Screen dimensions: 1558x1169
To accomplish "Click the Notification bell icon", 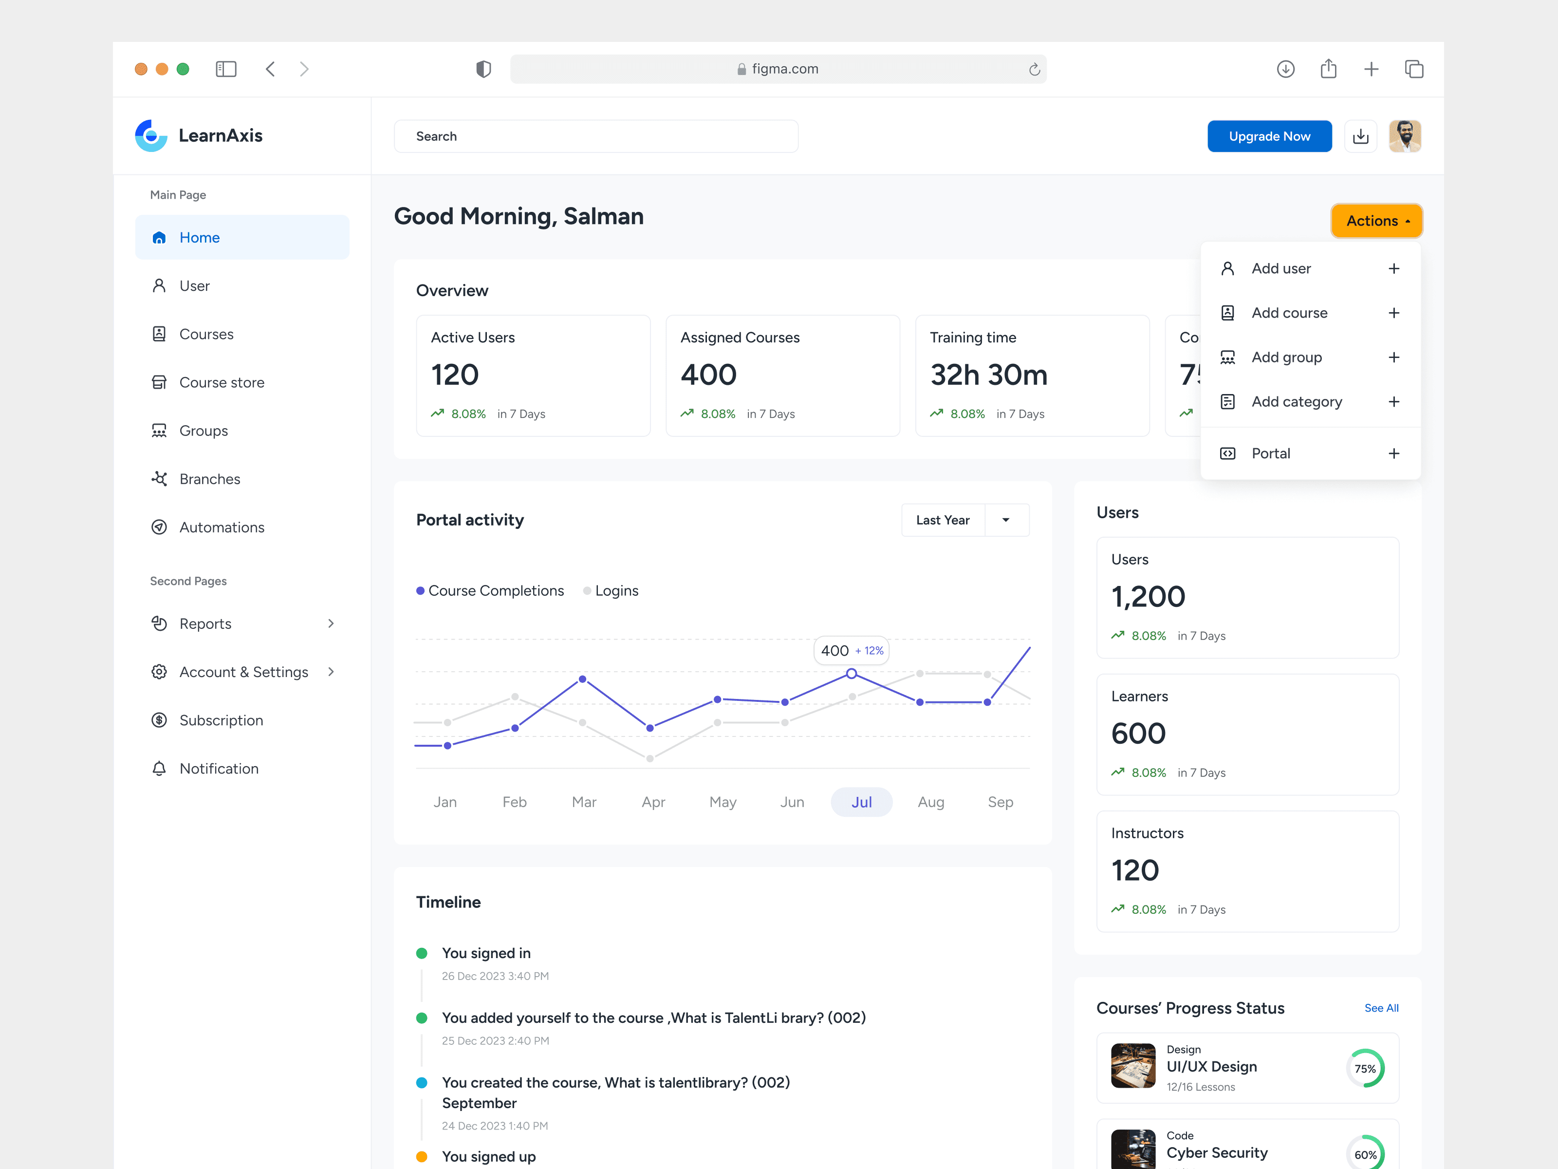I will click(x=159, y=769).
